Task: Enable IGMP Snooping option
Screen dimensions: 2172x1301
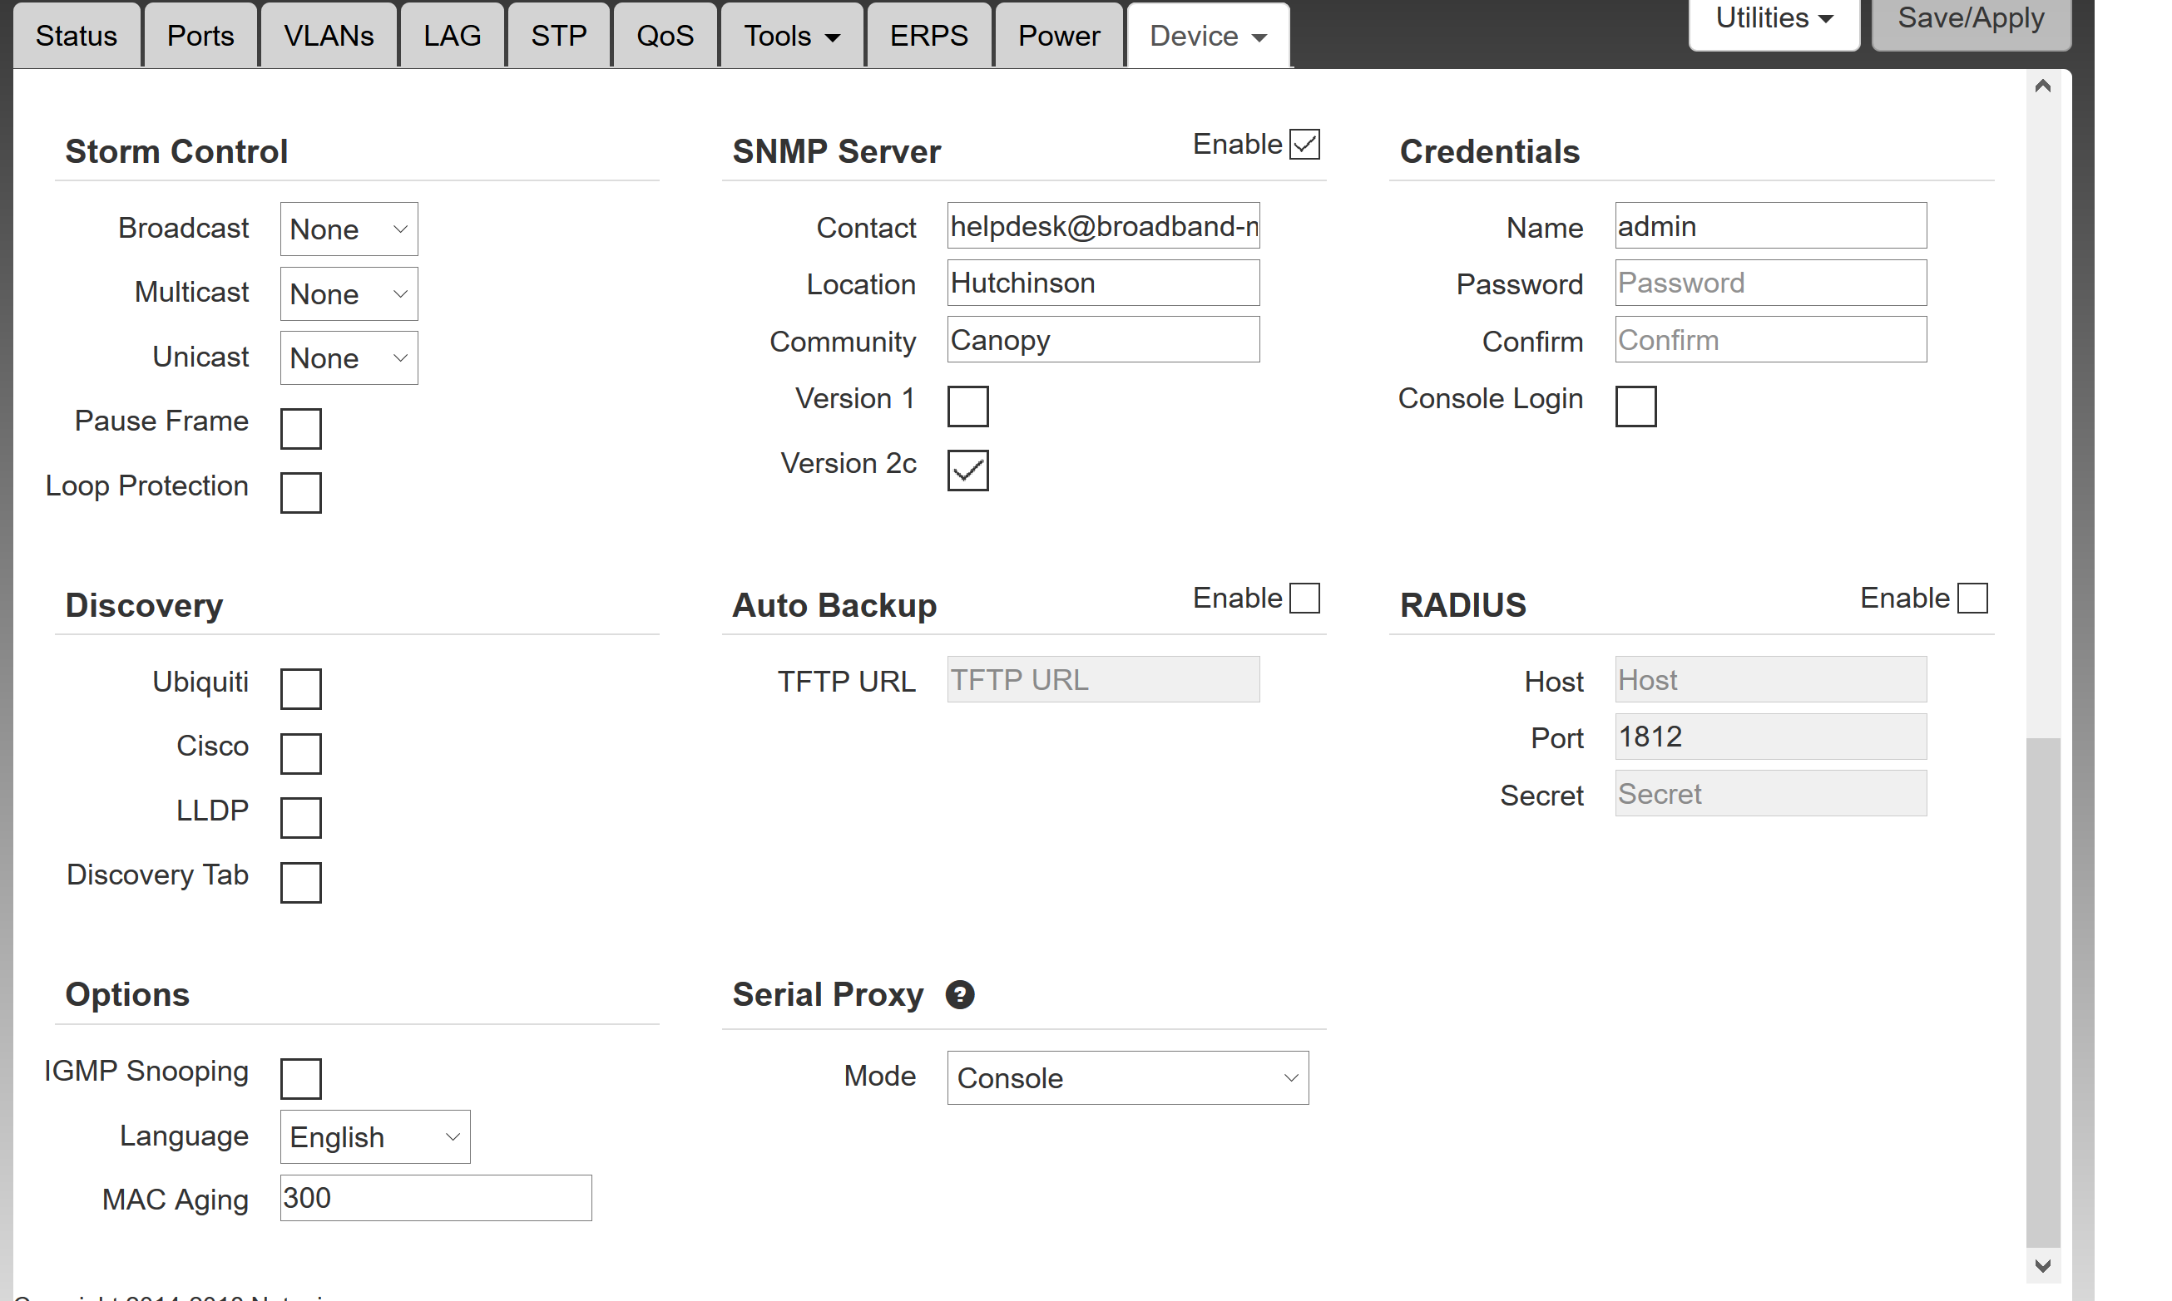Action: tap(301, 1078)
